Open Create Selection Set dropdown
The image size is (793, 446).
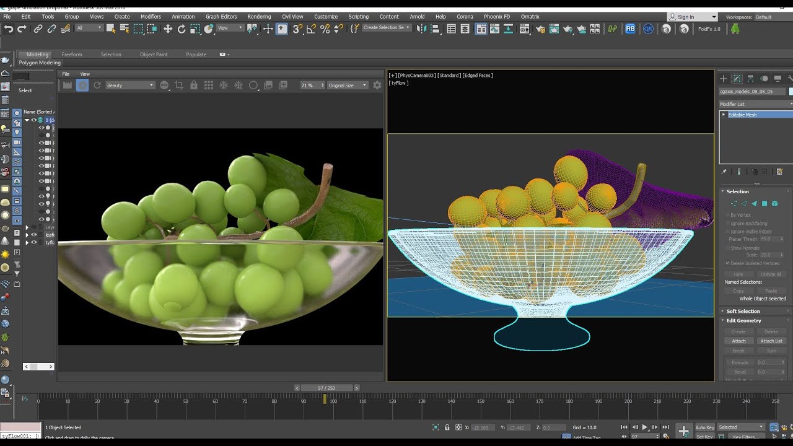[387, 28]
